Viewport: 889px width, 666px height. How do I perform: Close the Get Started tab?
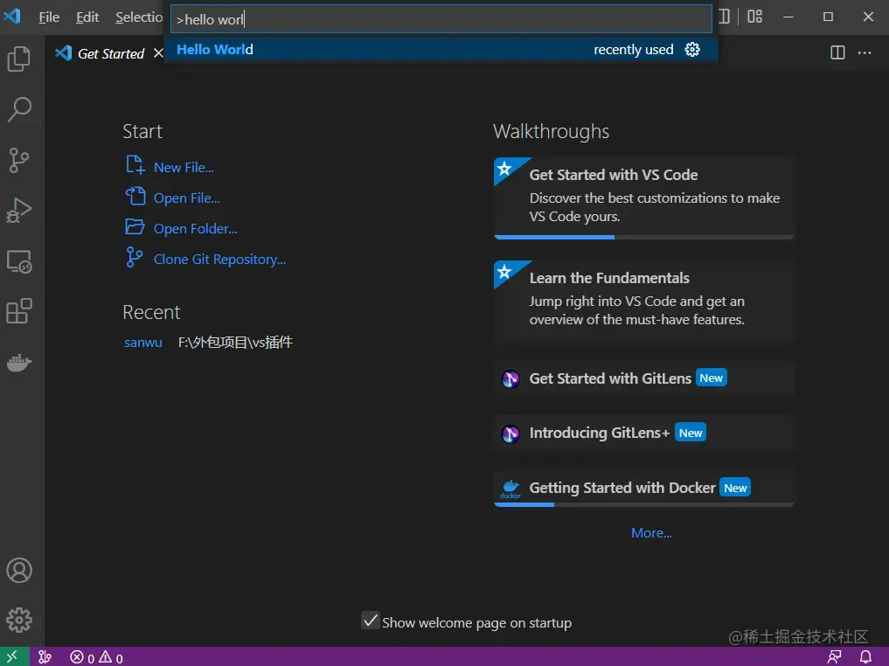tap(158, 53)
